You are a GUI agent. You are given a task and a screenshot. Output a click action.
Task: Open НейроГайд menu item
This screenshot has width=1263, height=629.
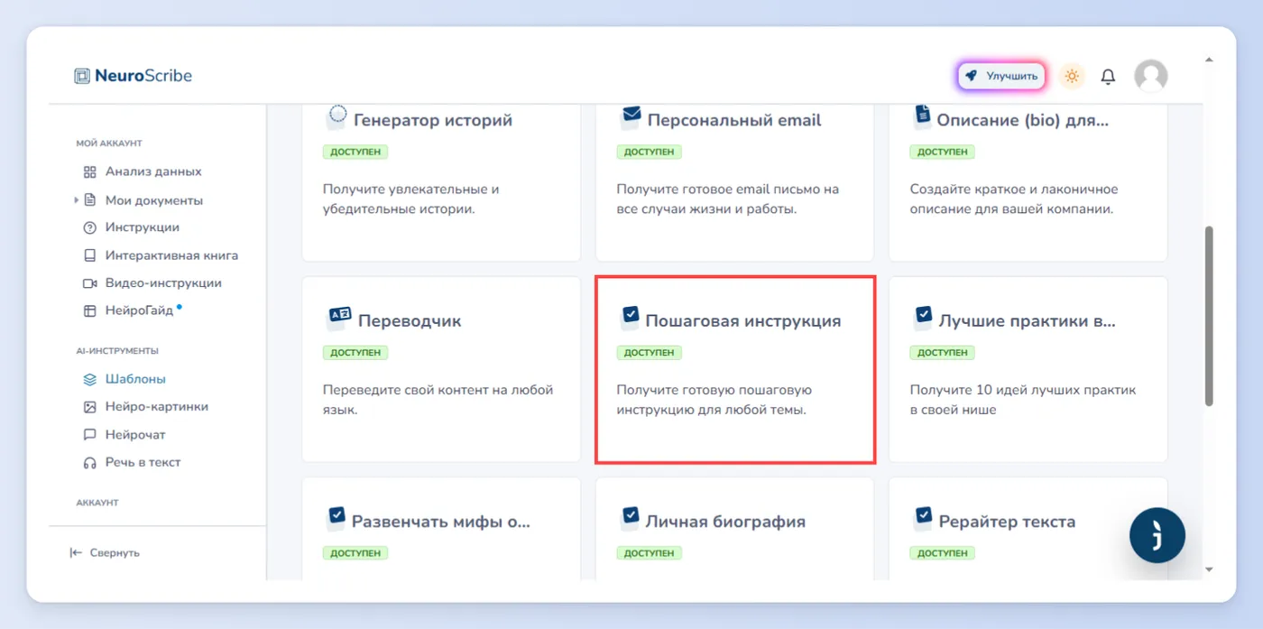pyautogui.click(x=139, y=310)
